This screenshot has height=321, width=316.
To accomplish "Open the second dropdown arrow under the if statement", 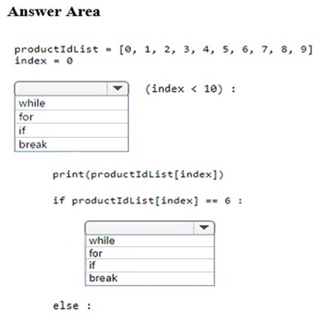I will click(x=204, y=228).
